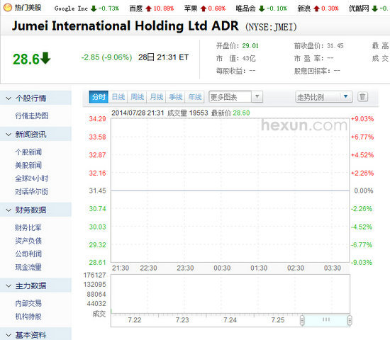Click the 34.29 price axis label
This screenshot has width=390, height=340.
[97, 119]
